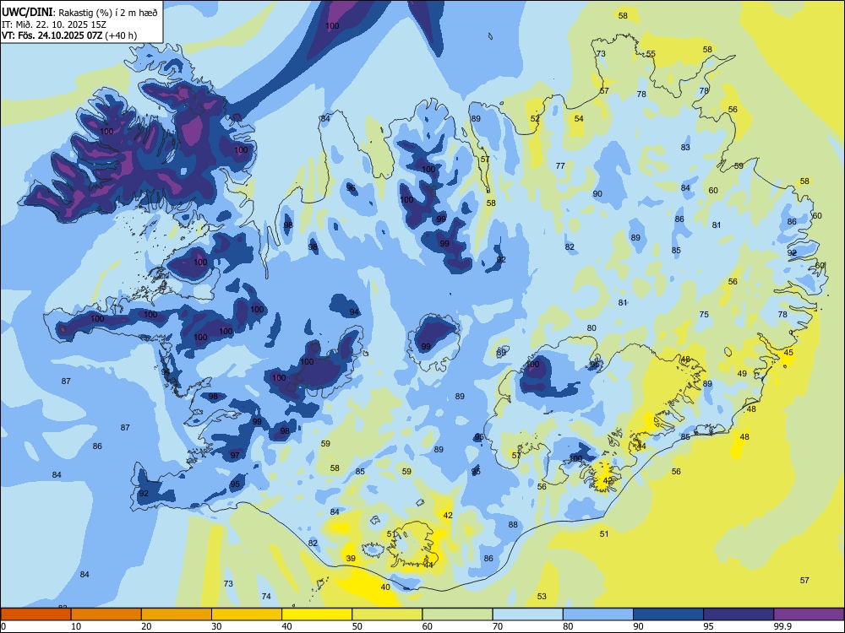845x633 pixels.
Task: Click the golden 30–40 legend swatch
Action: tap(247, 614)
